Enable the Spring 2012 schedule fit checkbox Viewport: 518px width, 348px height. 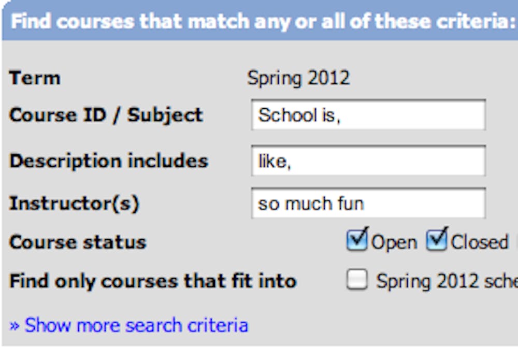point(357,280)
